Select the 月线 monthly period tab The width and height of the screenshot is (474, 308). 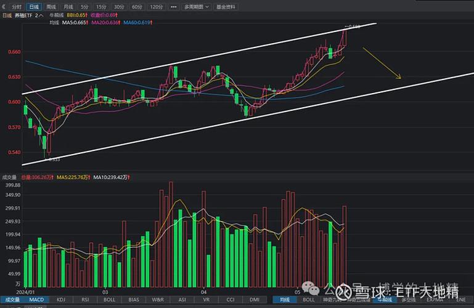pyautogui.click(x=68, y=7)
